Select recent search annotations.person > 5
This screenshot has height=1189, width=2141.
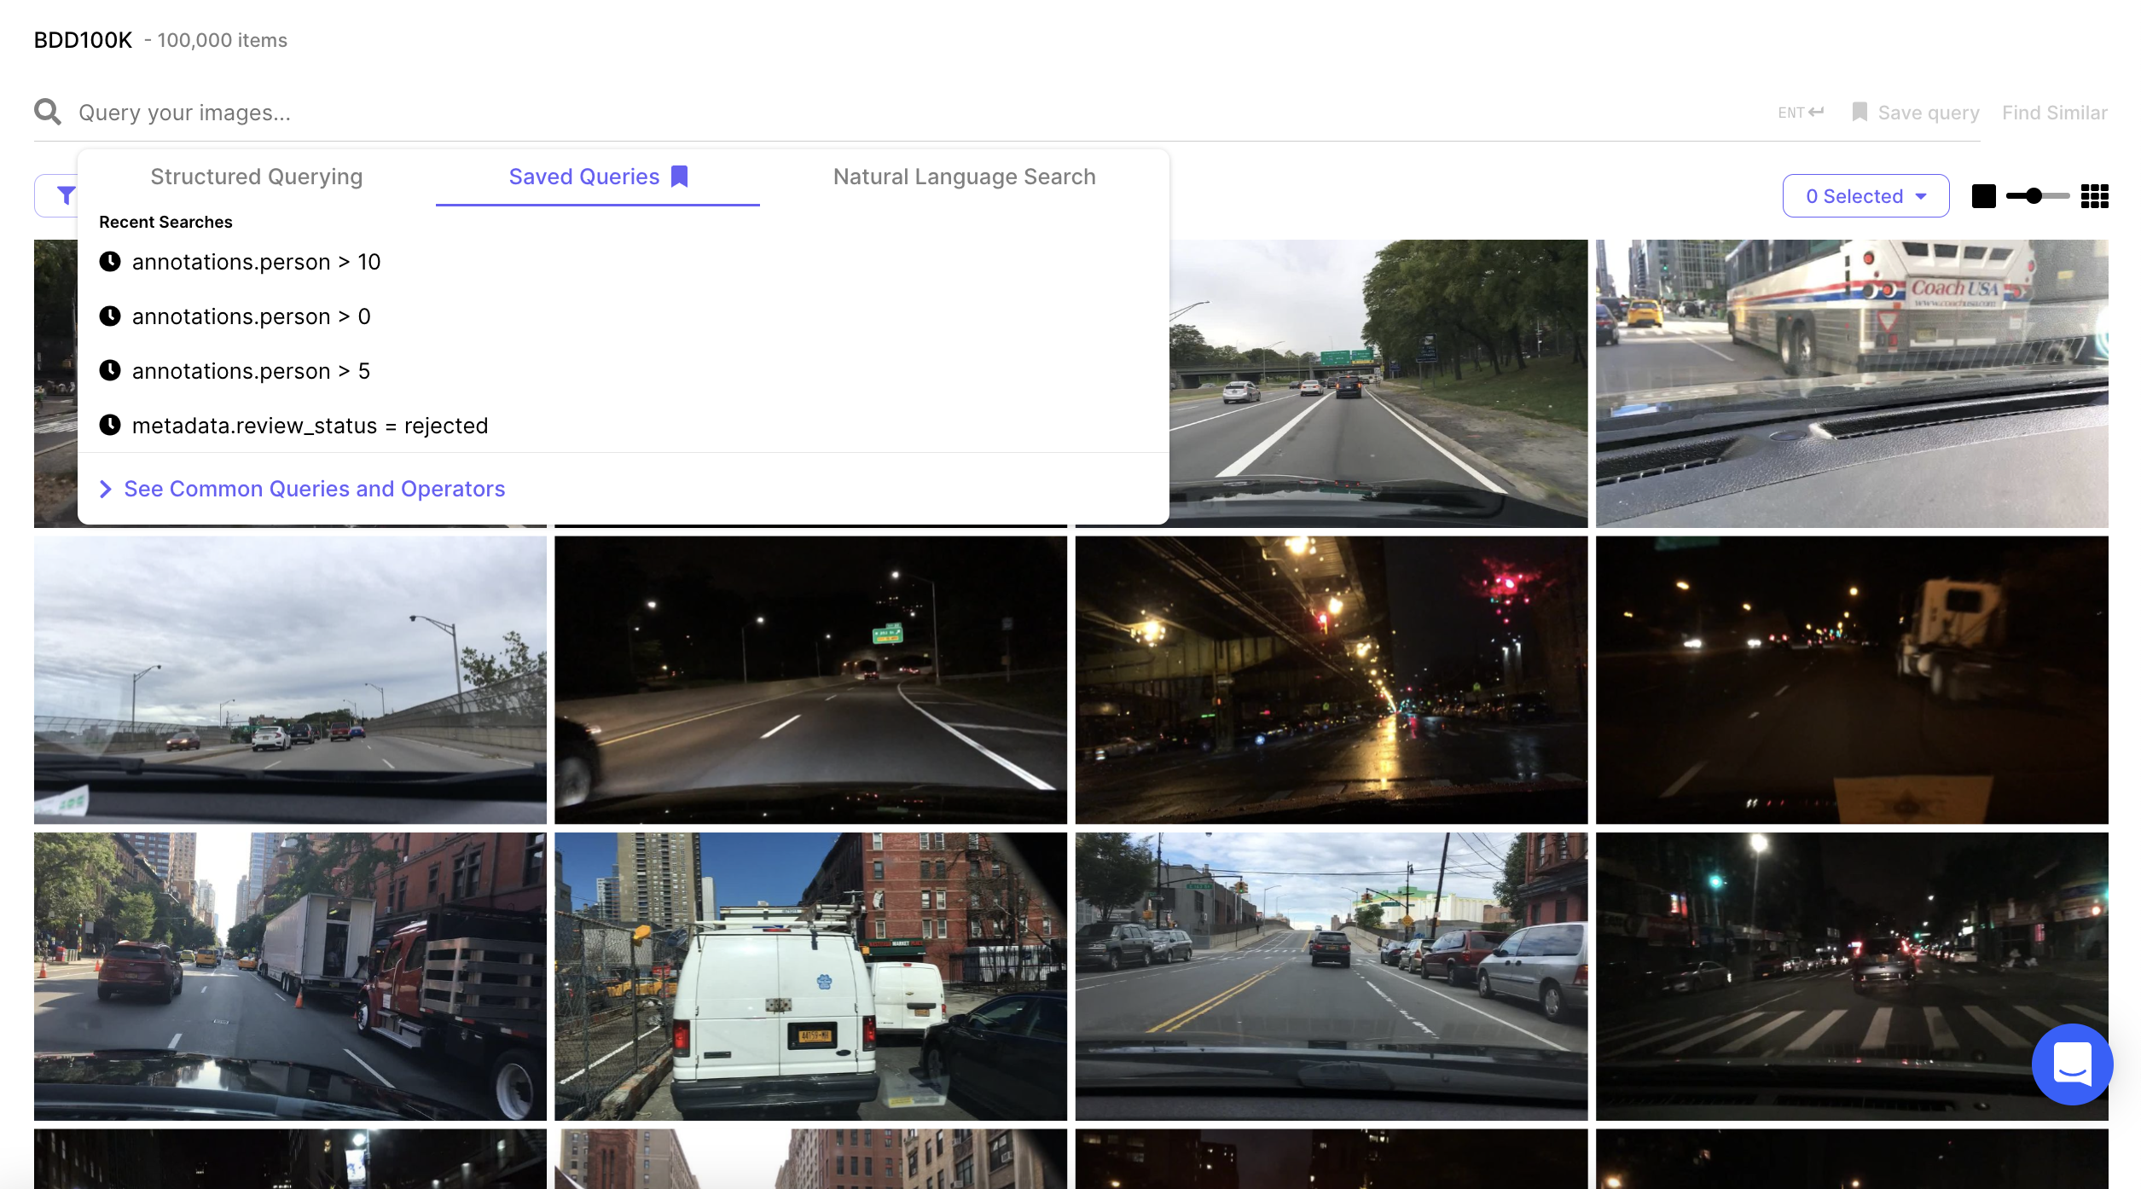[251, 371]
